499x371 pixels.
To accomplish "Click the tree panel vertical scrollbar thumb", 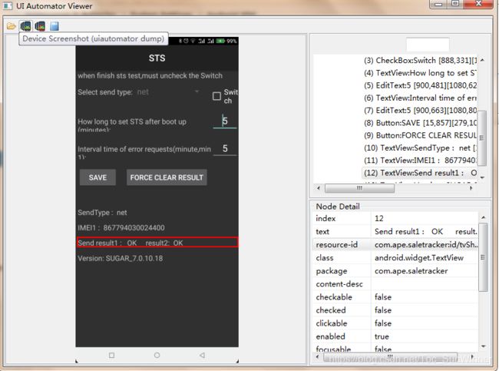I will tap(482, 138).
